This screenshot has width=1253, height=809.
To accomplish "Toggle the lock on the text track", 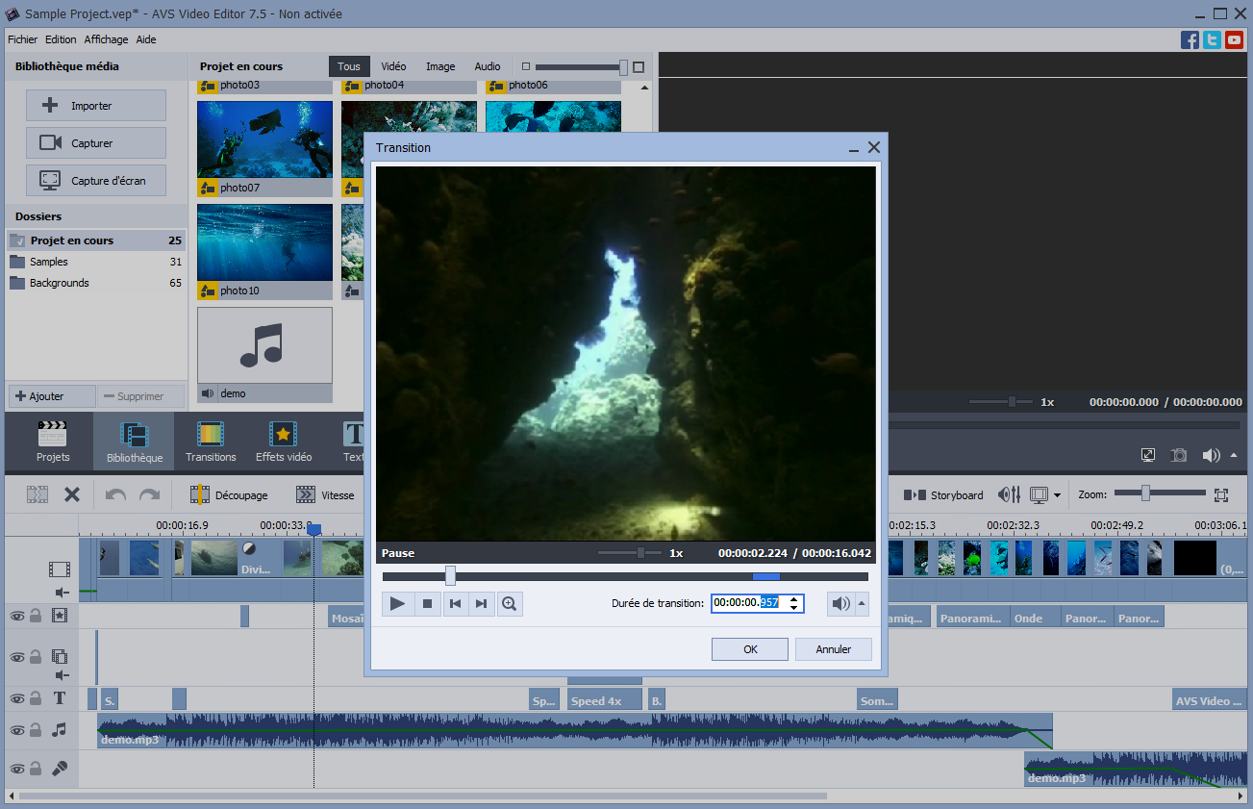I will pyautogui.click(x=36, y=698).
